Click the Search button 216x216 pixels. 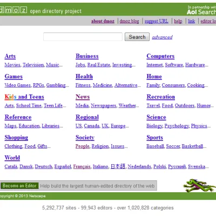[137, 37]
